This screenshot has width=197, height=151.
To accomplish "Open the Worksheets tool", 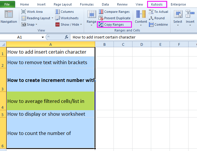I will [67, 18].
